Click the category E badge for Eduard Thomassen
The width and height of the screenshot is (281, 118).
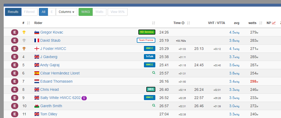(x=15, y=81)
